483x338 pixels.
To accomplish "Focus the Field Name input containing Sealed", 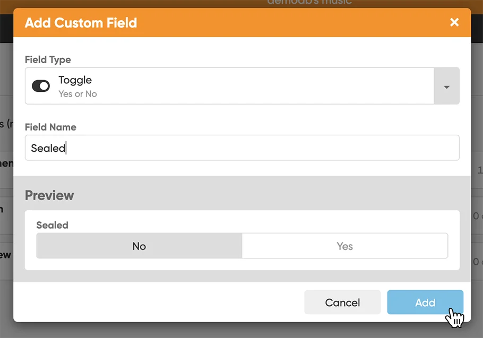I will coord(241,148).
